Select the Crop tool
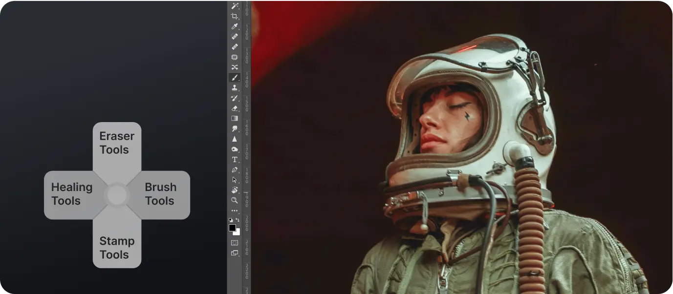This screenshot has height=294, width=673. [x=235, y=16]
